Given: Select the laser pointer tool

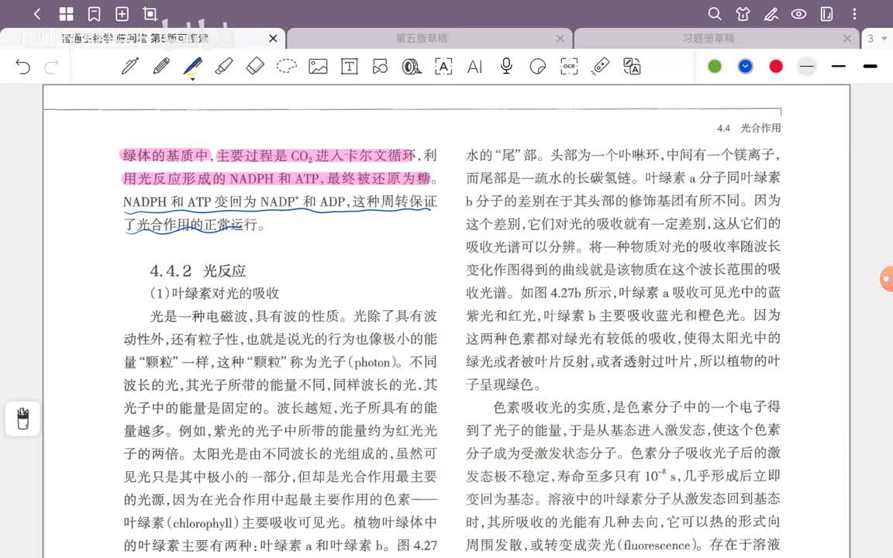Looking at the screenshot, I should click(600, 66).
